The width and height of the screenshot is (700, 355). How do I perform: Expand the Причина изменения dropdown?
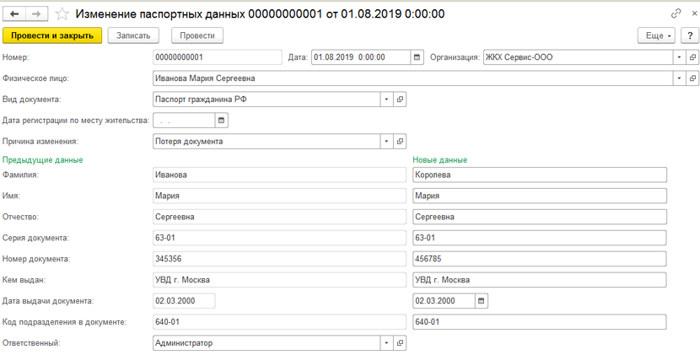[387, 142]
